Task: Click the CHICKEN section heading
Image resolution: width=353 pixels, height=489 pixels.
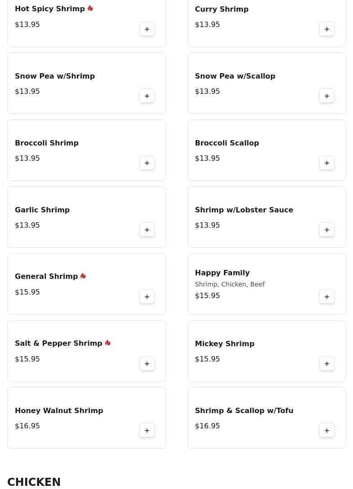Action: (x=34, y=482)
